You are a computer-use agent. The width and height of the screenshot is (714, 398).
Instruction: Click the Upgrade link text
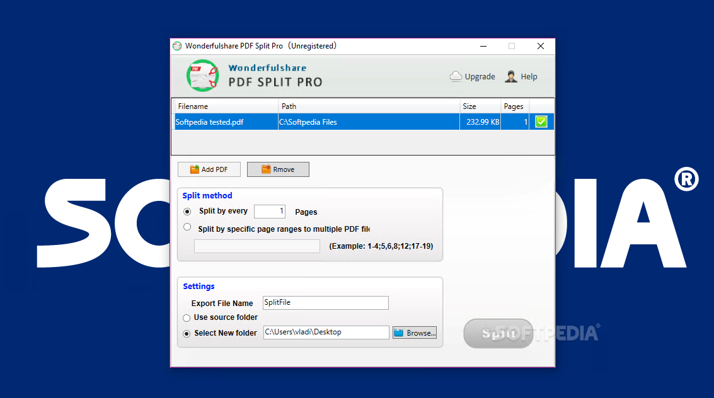(x=480, y=76)
